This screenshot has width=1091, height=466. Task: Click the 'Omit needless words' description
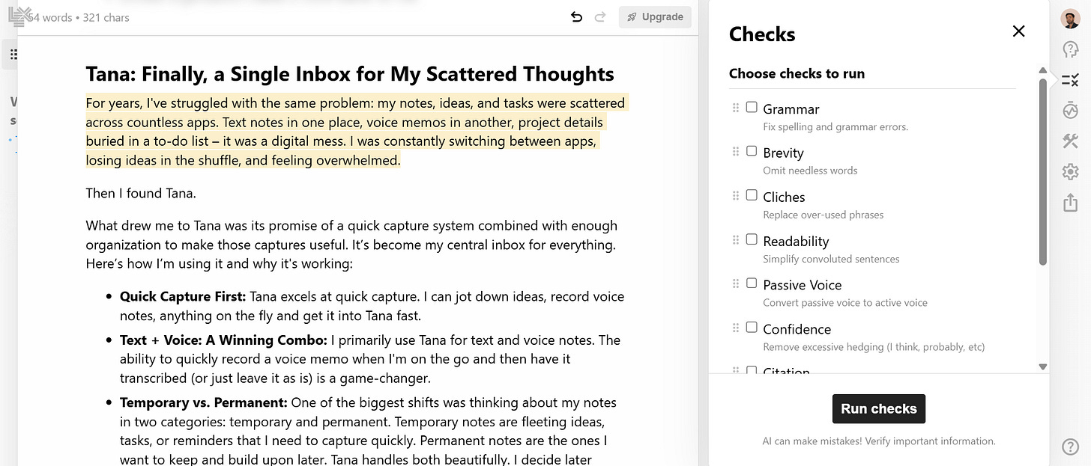coord(810,171)
